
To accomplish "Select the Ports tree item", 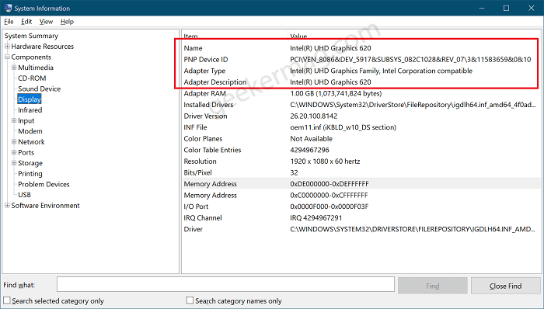I will tap(26, 152).
